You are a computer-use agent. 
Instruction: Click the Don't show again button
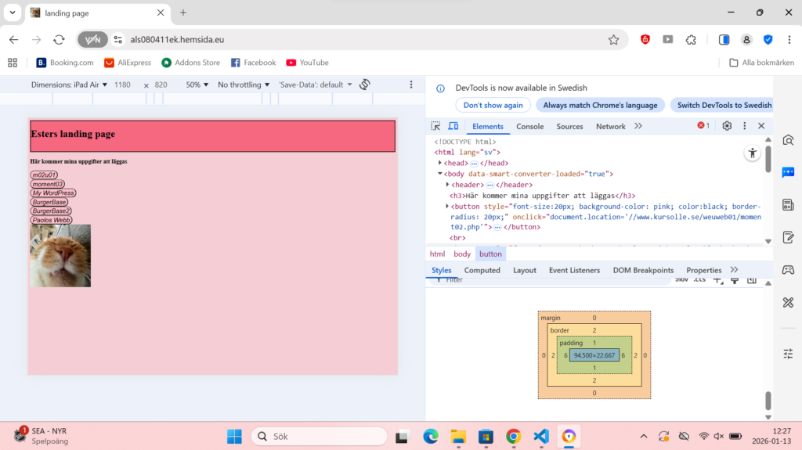coord(493,105)
